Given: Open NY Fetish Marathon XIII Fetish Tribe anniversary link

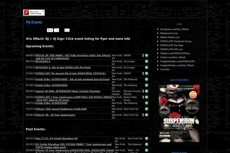Looking at the screenshot, I should point(74,146).
